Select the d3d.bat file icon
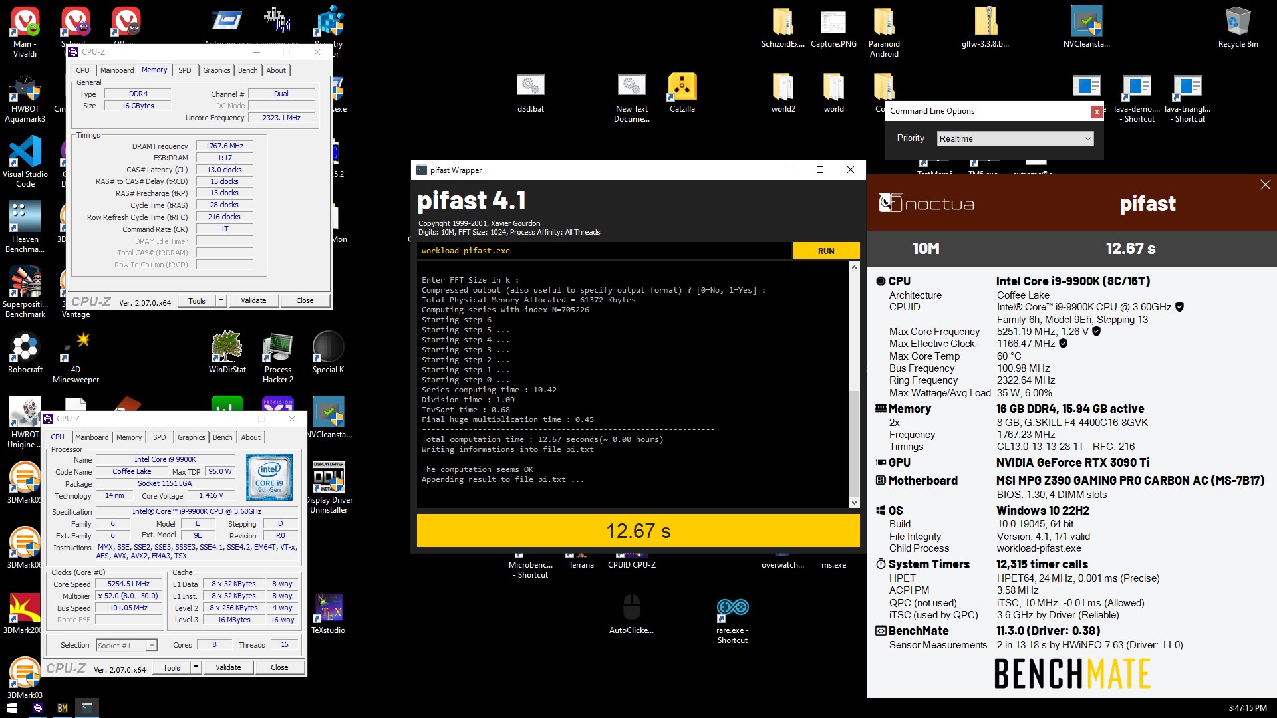 [x=531, y=92]
